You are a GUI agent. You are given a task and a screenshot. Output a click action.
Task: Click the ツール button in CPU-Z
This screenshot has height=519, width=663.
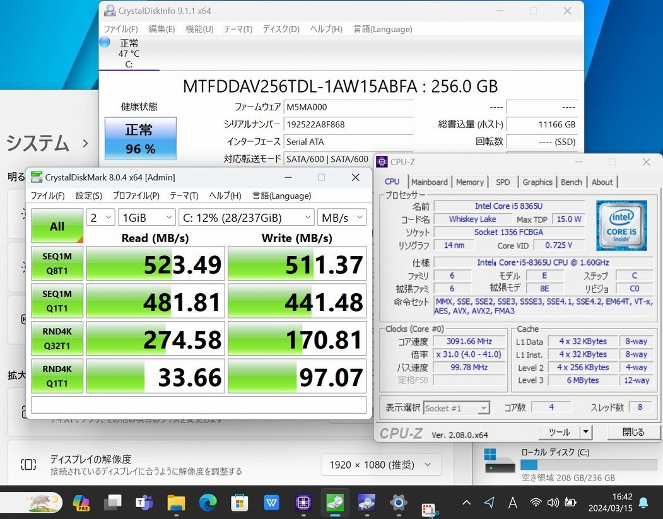tap(560, 432)
